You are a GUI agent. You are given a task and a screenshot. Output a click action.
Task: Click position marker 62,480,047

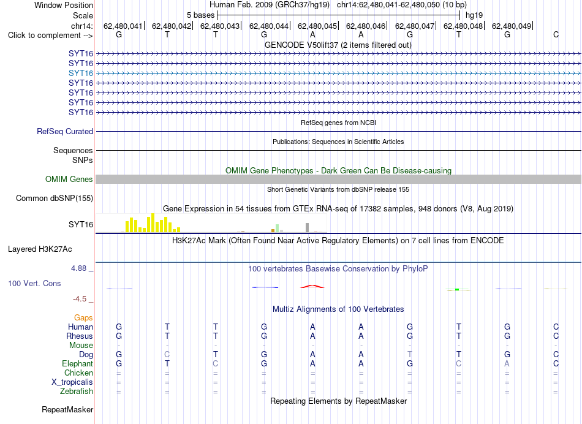click(415, 26)
